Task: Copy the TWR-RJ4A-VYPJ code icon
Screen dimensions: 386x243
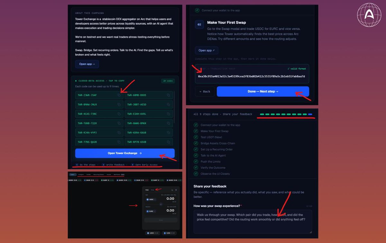Action: pos(119,133)
